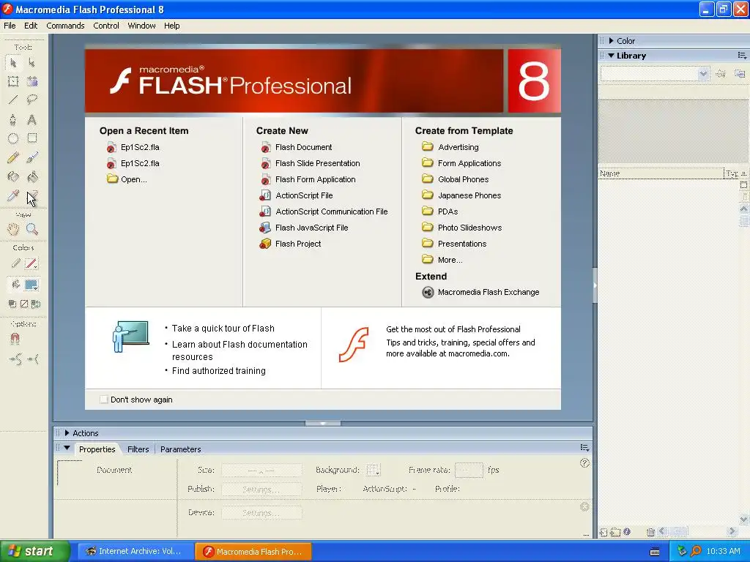Open the document Background color swatch
750x562 pixels.
coord(373,471)
